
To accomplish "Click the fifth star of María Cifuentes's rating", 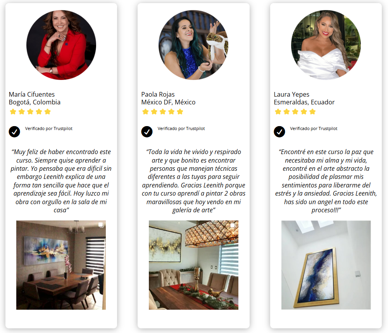I will [x=48, y=112].
